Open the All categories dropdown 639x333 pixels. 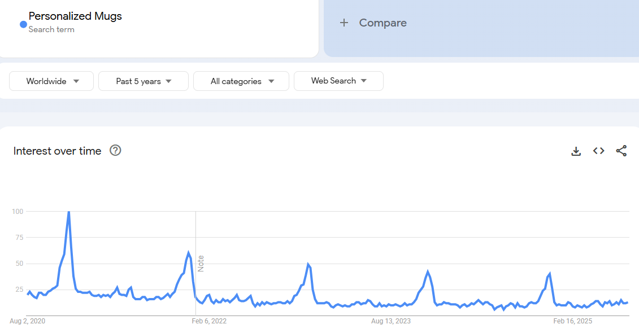(x=241, y=81)
